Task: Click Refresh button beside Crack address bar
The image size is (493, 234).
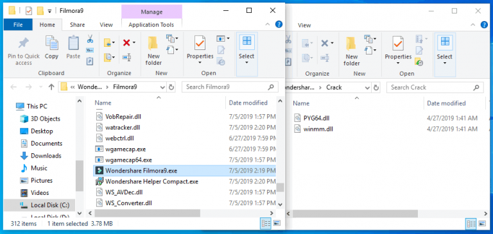Action: click(x=376, y=88)
